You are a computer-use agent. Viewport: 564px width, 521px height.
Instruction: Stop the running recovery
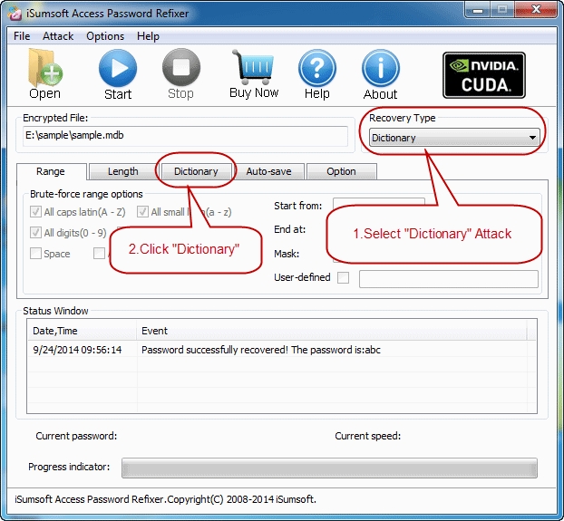(x=181, y=74)
